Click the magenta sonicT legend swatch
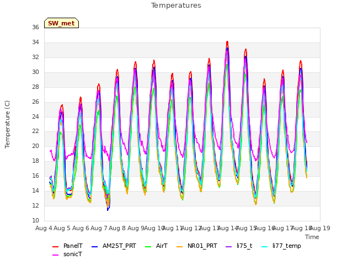The width and height of the screenshot is (353, 265). click(55, 255)
